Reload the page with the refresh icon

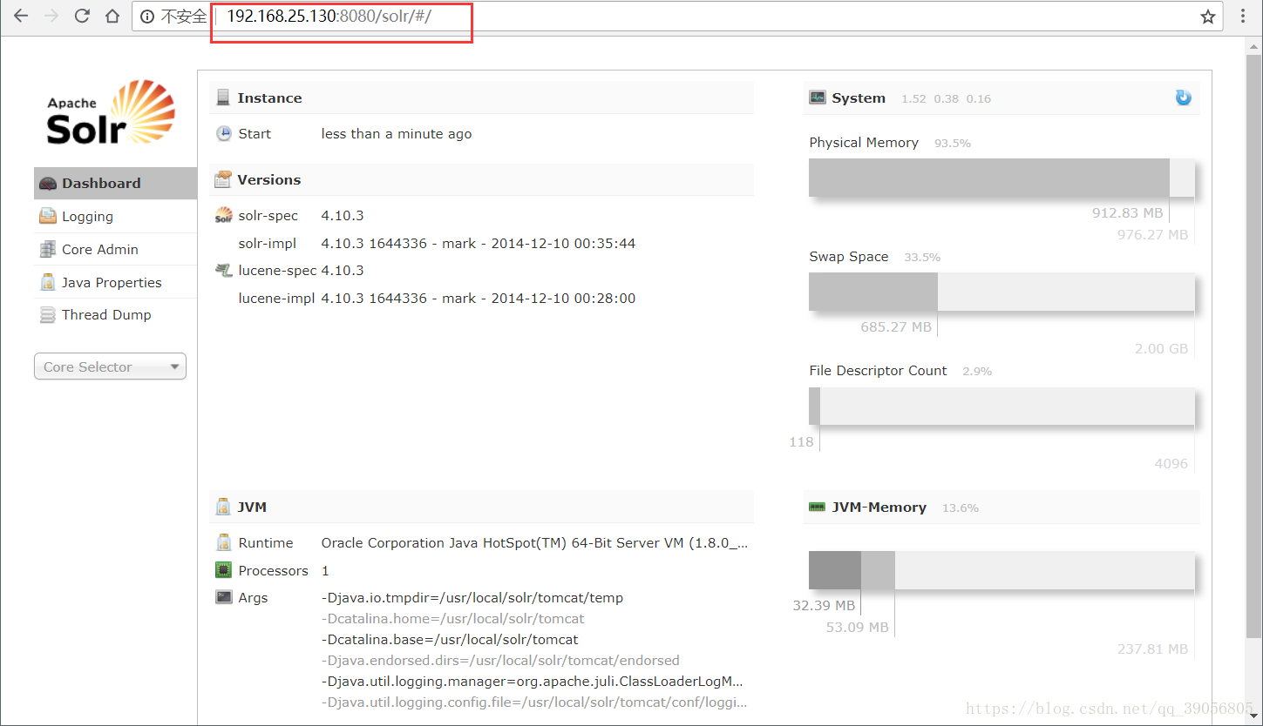point(82,16)
